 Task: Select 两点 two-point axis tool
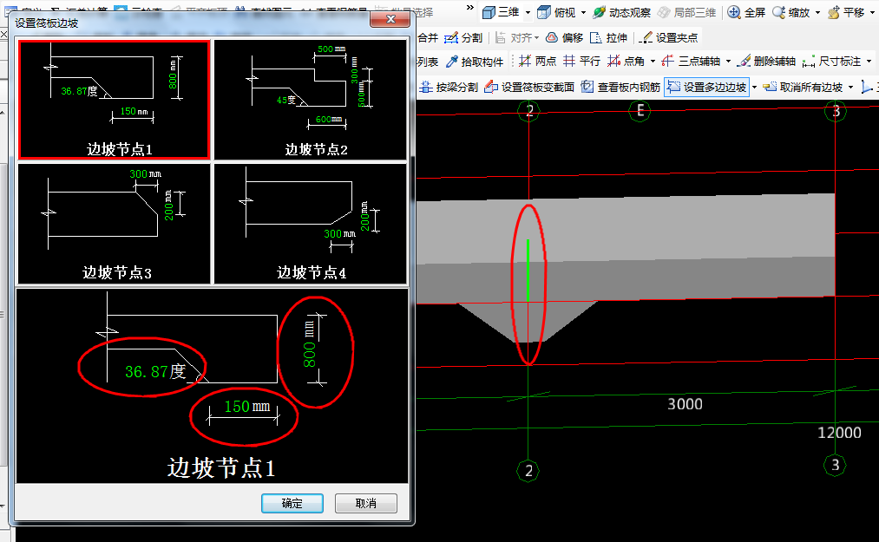(537, 61)
